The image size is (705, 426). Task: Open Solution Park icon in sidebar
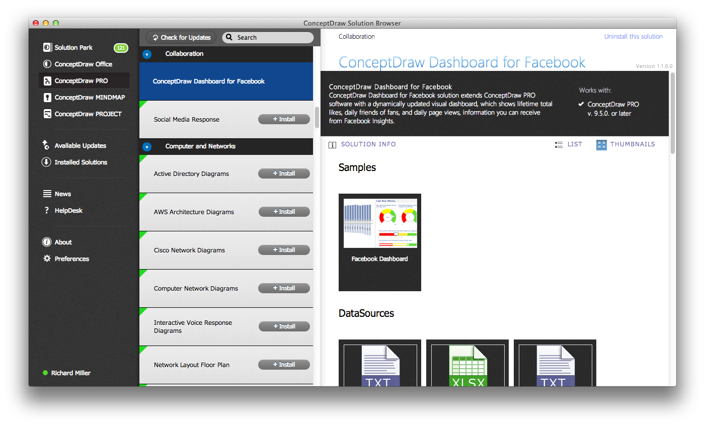click(x=47, y=47)
